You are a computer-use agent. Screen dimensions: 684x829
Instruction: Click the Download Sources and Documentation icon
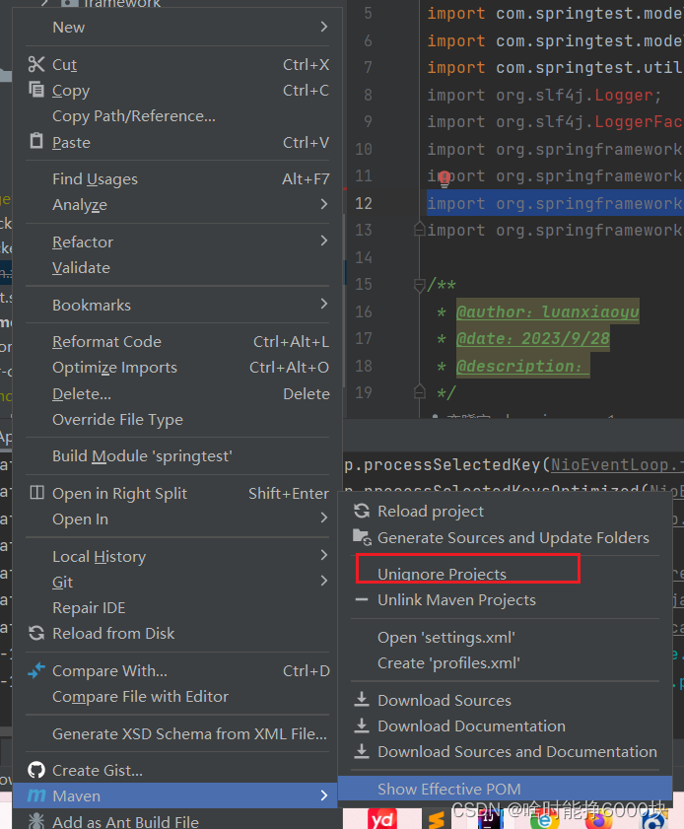362,751
